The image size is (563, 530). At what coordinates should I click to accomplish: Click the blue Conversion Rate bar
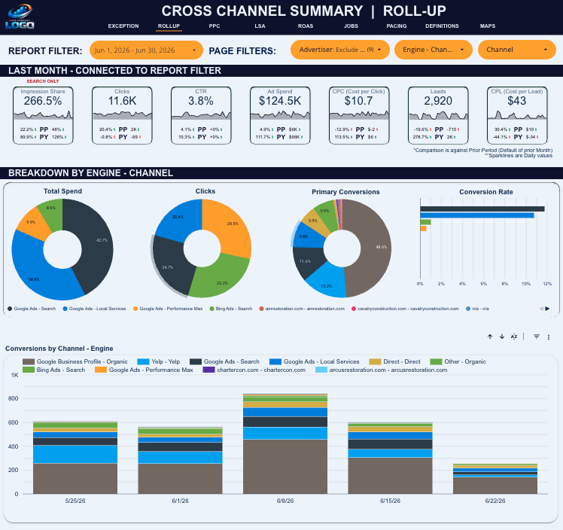click(477, 215)
